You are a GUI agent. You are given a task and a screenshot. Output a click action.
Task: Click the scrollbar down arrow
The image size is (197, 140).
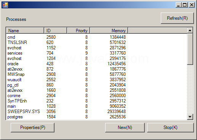click(x=190, y=117)
